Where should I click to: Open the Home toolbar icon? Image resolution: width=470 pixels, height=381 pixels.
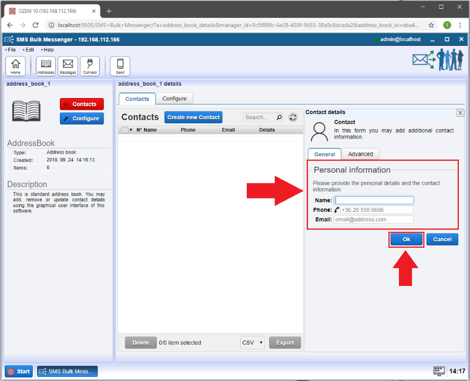pyautogui.click(x=15, y=66)
